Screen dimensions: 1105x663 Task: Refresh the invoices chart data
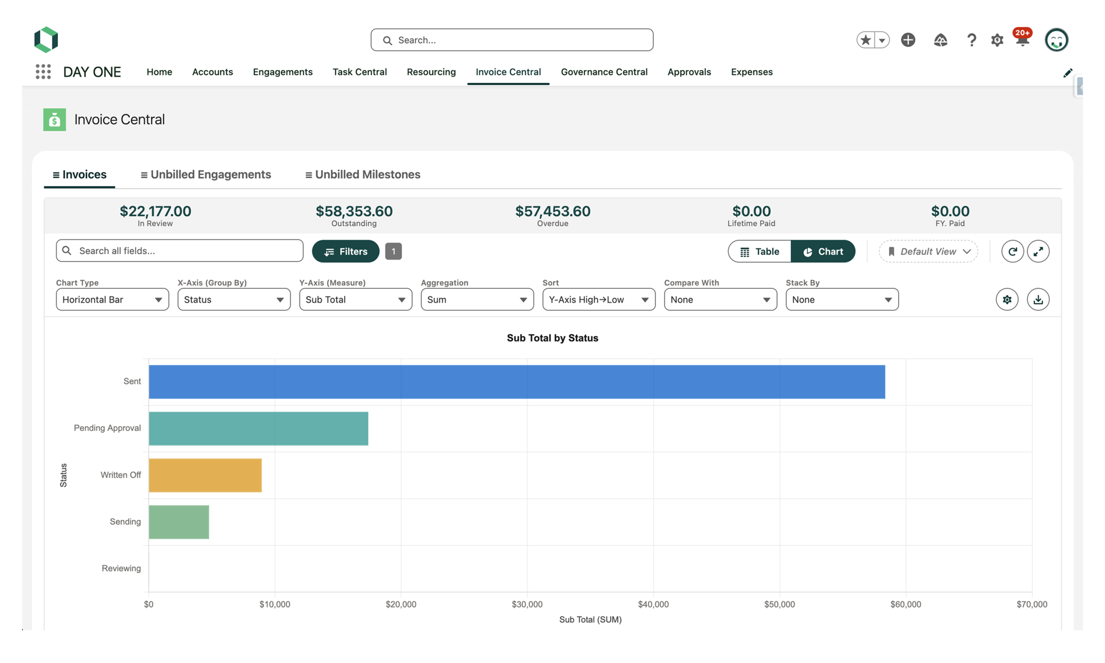(x=1012, y=251)
